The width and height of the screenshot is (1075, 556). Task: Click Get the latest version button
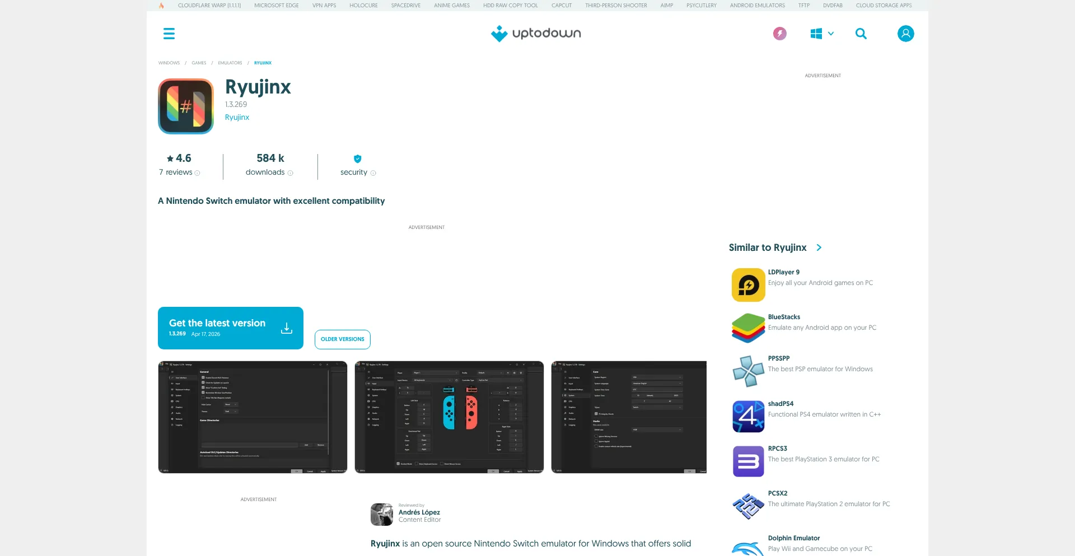(x=231, y=328)
